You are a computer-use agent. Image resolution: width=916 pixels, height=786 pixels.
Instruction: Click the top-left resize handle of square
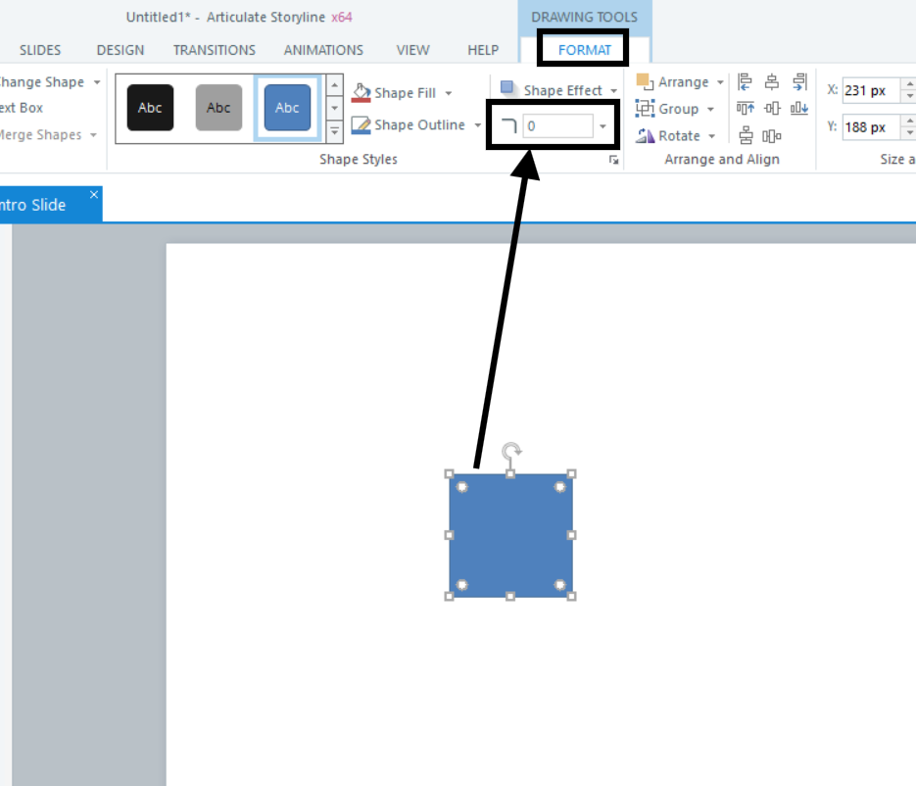click(x=450, y=474)
